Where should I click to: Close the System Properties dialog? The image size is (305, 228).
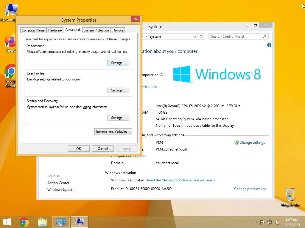136,19
